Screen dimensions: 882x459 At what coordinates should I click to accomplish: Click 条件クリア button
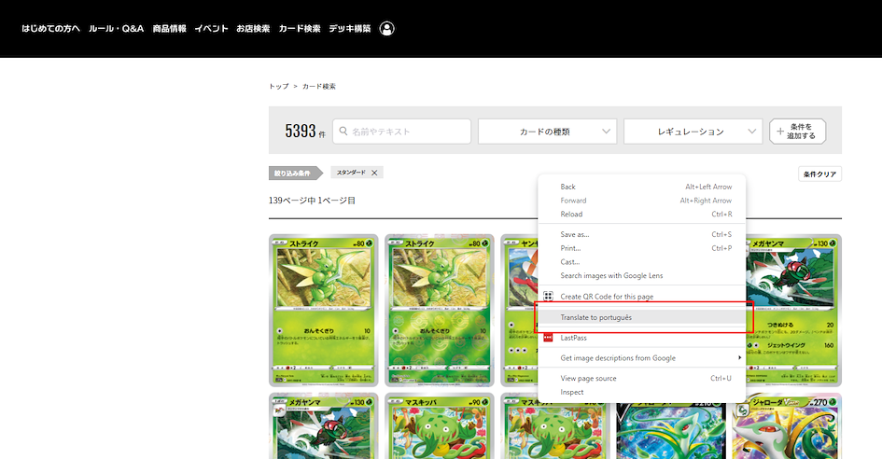pyautogui.click(x=819, y=174)
